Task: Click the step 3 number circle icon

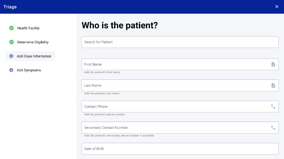Action: tap(11, 56)
